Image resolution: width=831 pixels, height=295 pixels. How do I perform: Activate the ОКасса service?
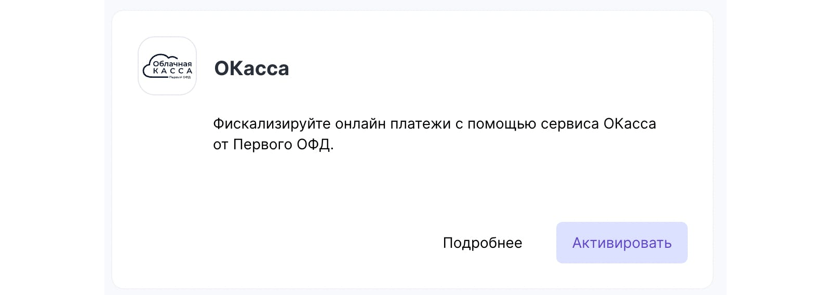click(622, 243)
